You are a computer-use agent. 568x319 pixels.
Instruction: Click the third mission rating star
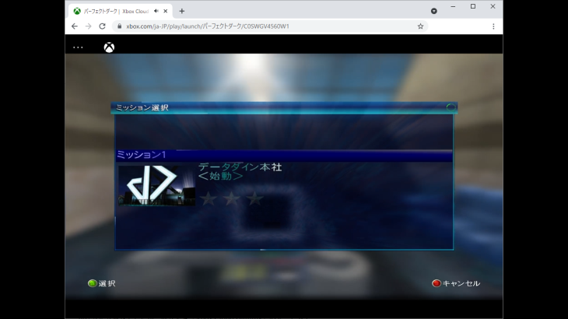[x=255, y=199]
